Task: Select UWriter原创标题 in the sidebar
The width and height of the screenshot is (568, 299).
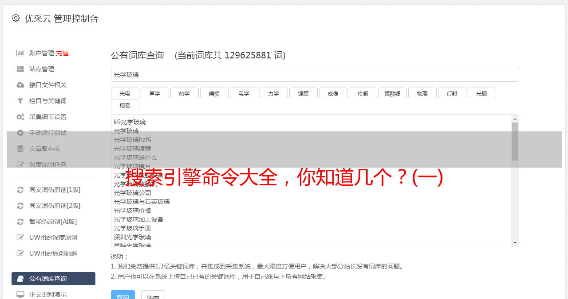Action: coord(53,253)
